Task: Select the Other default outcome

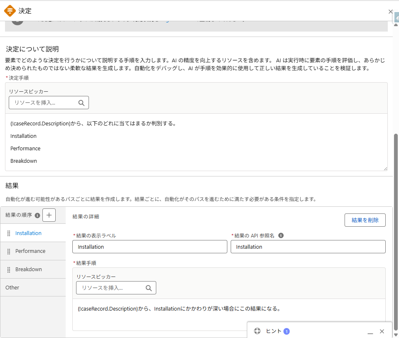Action: [12, 287]
